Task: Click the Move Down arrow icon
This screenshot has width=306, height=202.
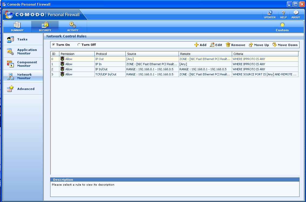Action: point(275,45)
